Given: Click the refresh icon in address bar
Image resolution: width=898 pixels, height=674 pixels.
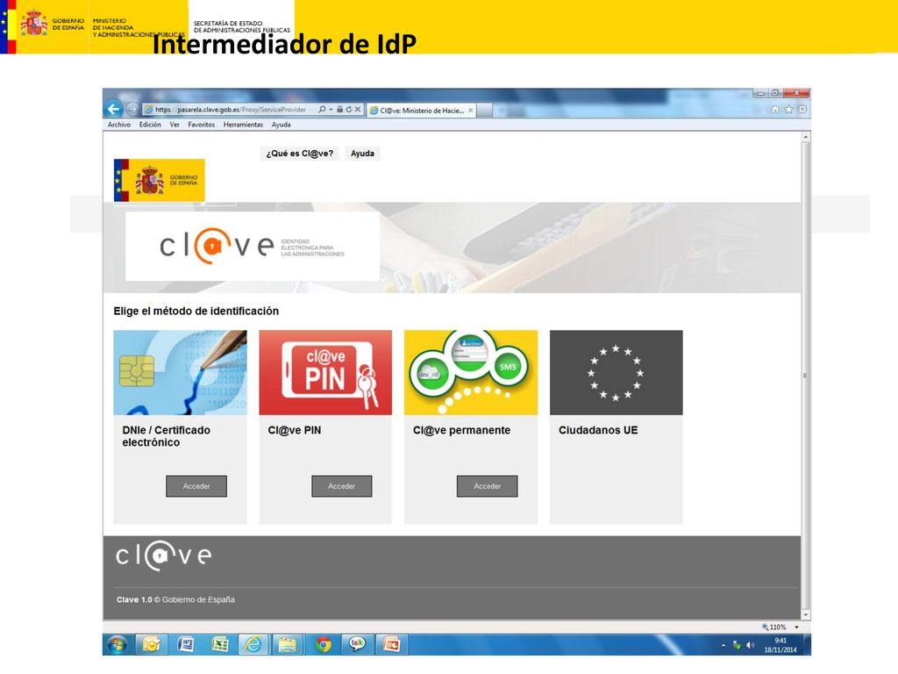Looking at the screenshot, I should pos(348,109).
